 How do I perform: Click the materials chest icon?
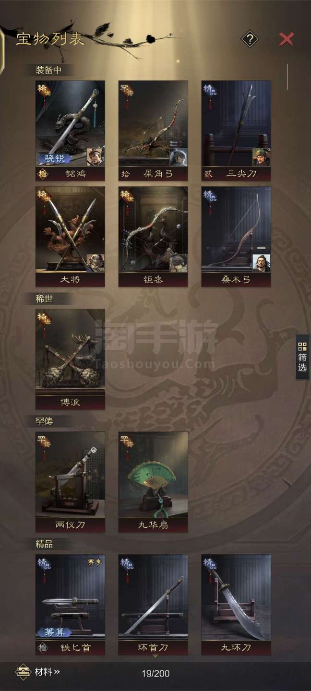(23, 672)
